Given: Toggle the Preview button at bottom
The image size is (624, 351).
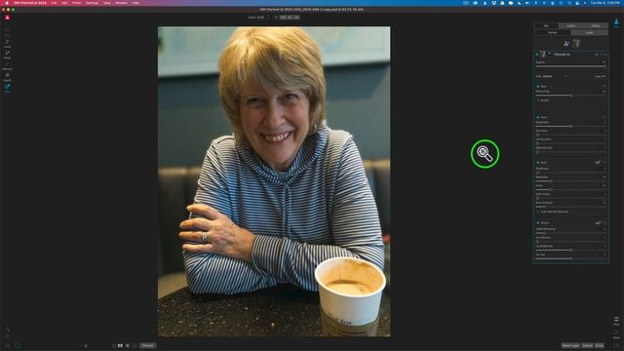Looking at the screenshot, I should click(147, 345).
